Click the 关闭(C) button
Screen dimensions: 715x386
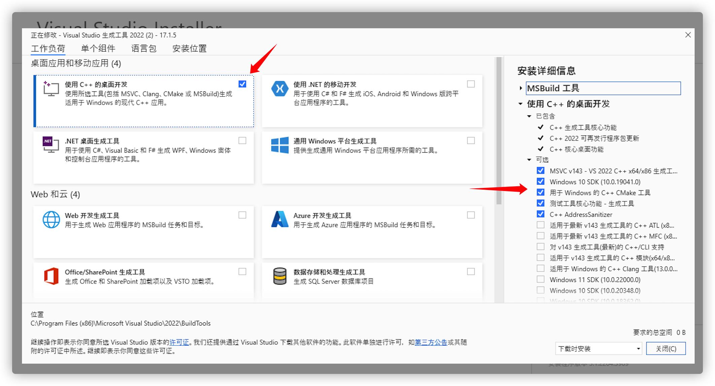(666, 349)
